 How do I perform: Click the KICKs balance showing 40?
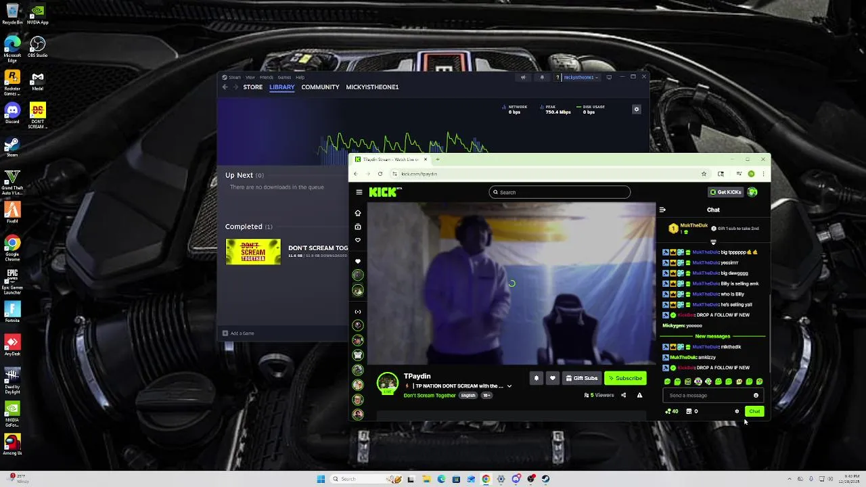click(672, 411)
